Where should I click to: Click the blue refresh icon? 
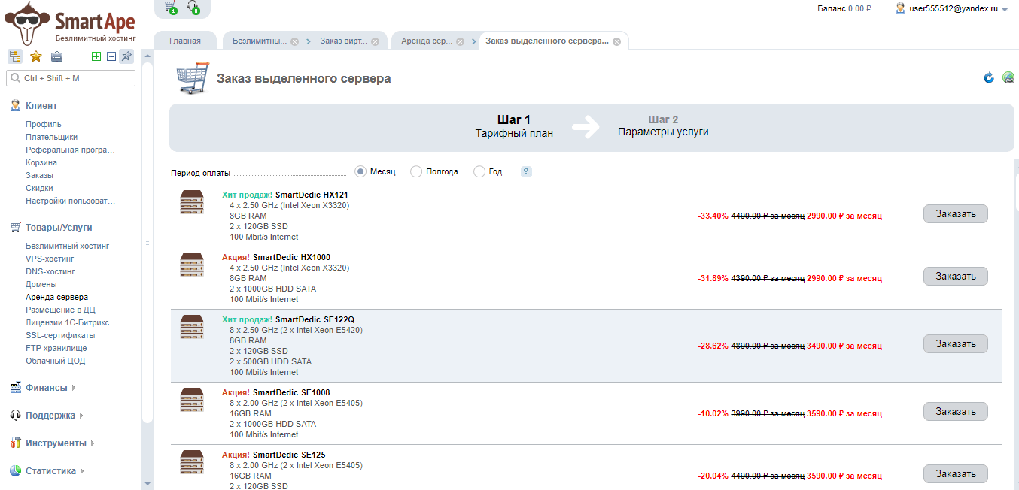989,78
